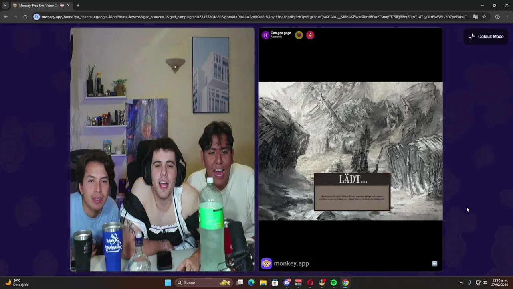Click the Alemania location label
Viewport: 513px width, 289px height.
(x=276, y=37)
